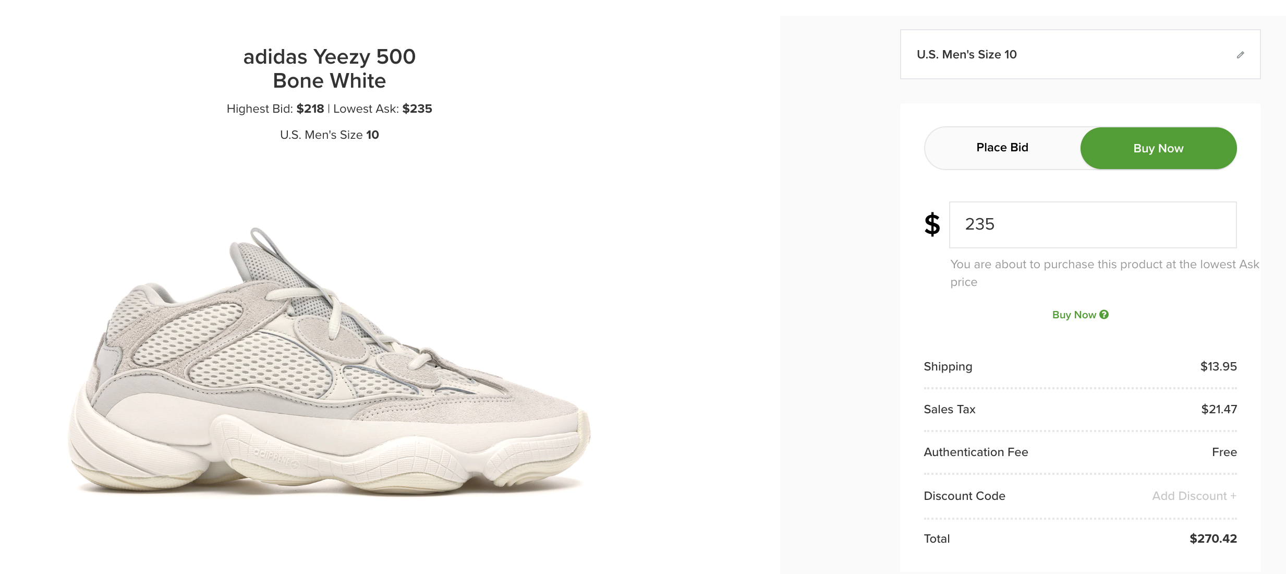Click the size text below the bid prices
The width and height of the screenshot is (1286, 574).
point(329,135)
